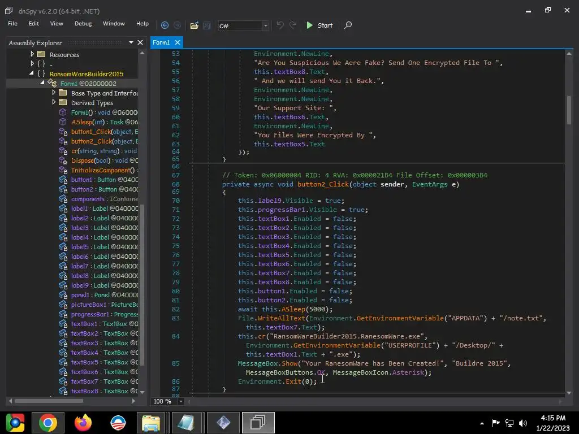Viewport: 579px width, 434px height.
Task: Show hidden tray icons arrow
Action: (482, 423)
